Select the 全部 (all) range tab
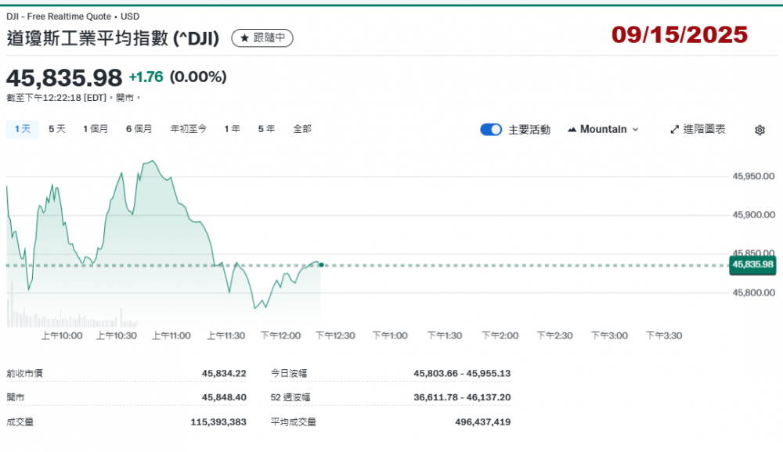This screenshot has height=452, width=783. coord(302,129)
